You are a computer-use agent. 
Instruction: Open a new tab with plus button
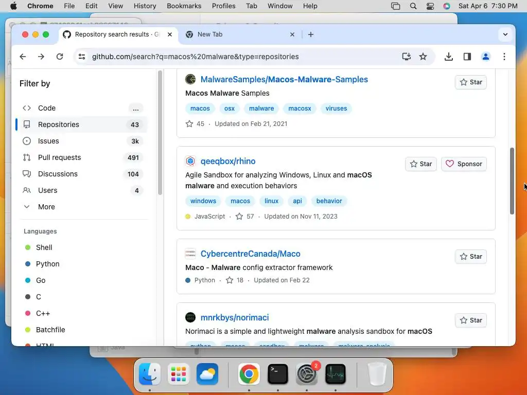[311, 34]
